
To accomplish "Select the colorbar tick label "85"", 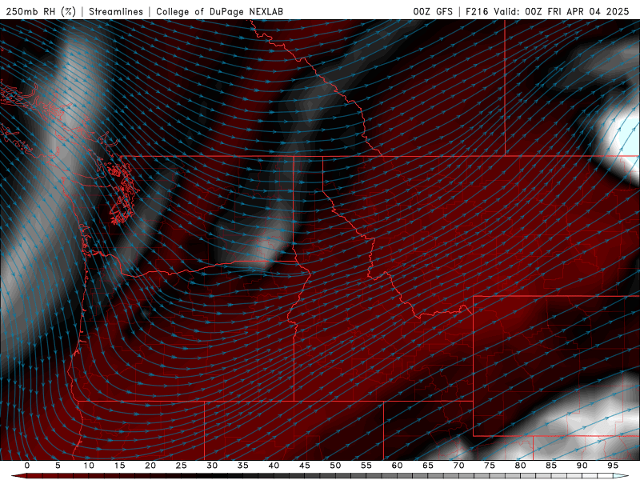I will [551, 466].
